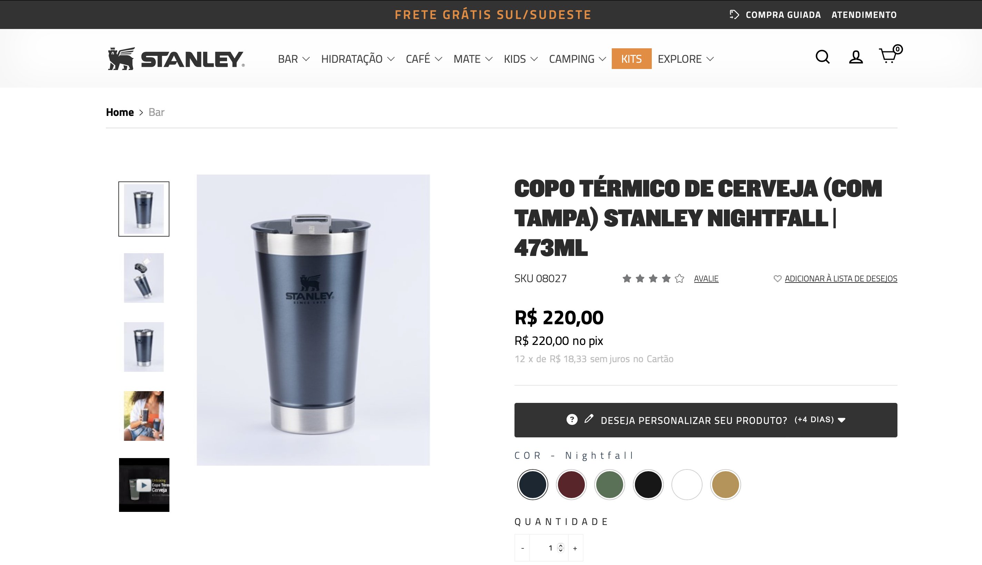
Task: Select the Nightfall navy color swatch
Action: coord(532,485)
